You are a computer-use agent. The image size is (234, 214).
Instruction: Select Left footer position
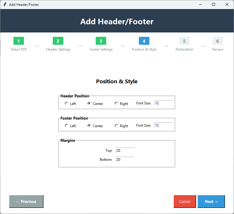66,125
